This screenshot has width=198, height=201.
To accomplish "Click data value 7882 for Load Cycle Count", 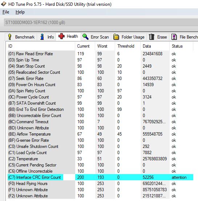I will pos(147,153).
